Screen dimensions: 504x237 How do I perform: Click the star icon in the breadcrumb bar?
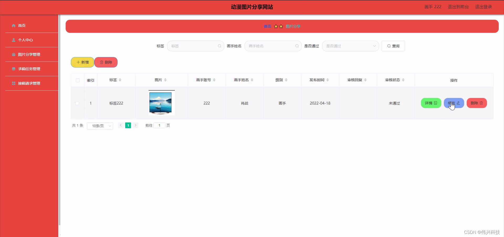[276, 26]
